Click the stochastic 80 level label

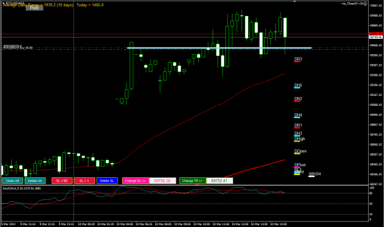click(370, 193)
